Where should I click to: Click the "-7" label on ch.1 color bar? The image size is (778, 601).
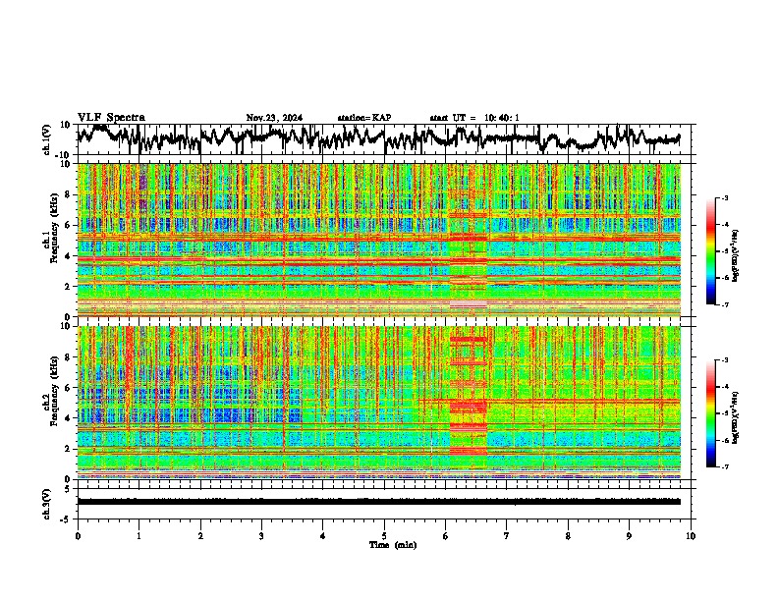(x=725, y=304)
